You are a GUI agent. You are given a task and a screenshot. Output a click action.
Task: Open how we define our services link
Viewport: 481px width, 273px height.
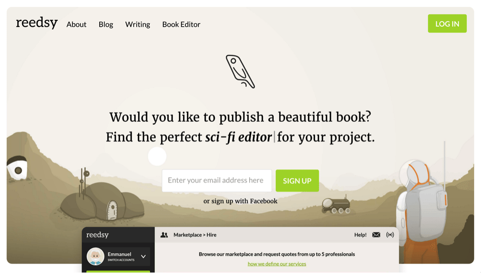tap(277, 264)
